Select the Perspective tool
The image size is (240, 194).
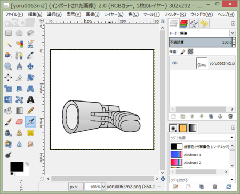(x=30, y=89)
